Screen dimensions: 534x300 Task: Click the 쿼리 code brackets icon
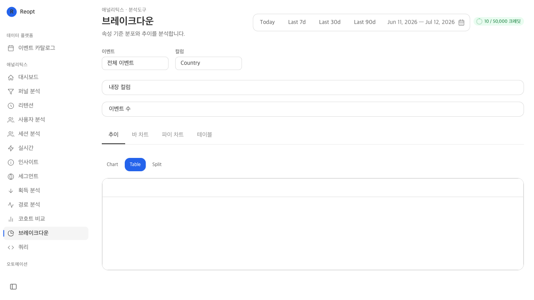(x=11, y=247)
